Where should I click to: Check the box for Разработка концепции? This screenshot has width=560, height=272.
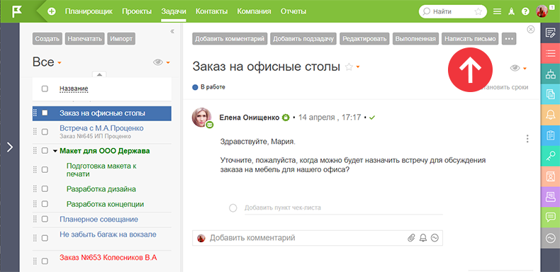[45, 204]
